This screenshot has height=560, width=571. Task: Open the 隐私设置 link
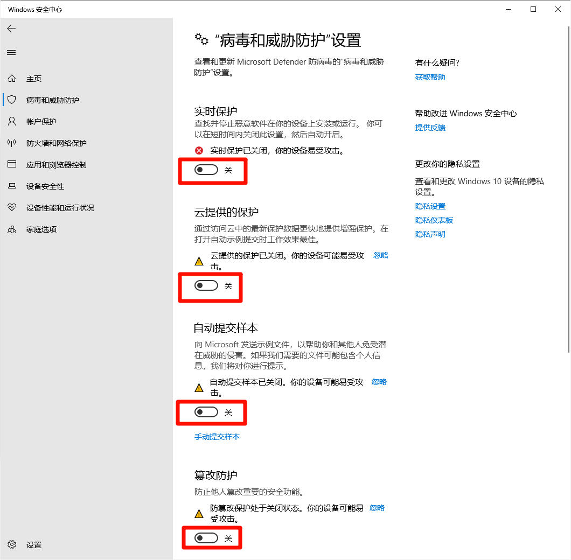click(430, 206)
